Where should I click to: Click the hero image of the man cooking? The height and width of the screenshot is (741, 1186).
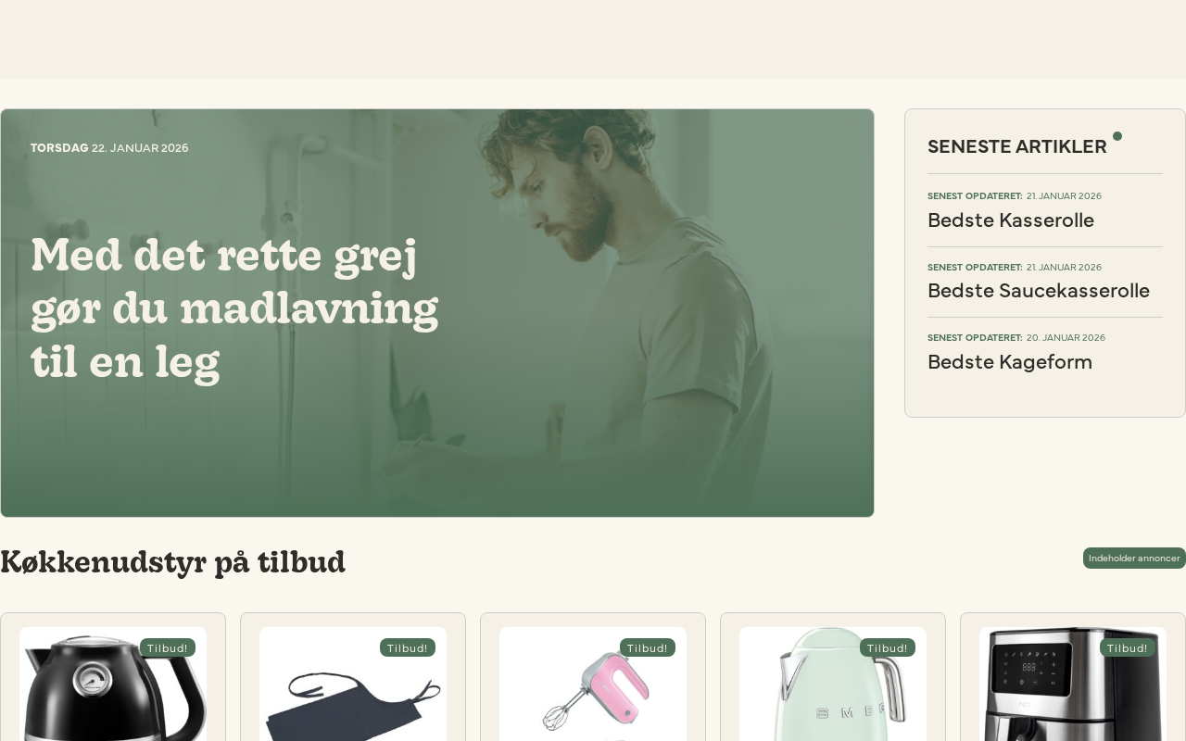coord(437,313)
